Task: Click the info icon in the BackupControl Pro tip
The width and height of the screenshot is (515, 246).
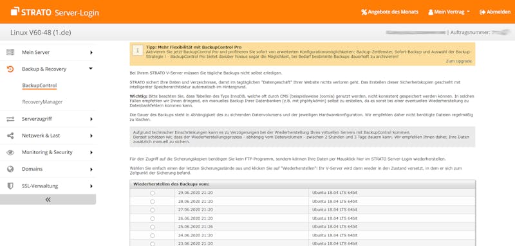Action: (x=137, y=50)
